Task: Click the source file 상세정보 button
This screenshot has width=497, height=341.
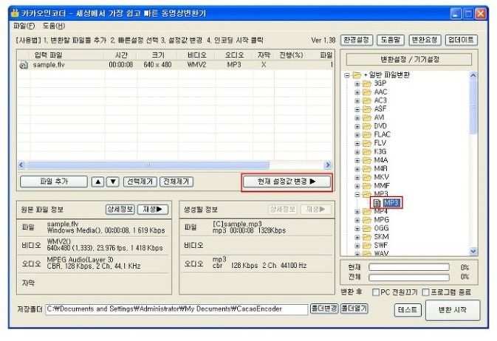Action: (120, 210)
